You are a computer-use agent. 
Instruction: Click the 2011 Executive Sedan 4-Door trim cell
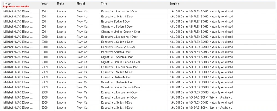tap(116, 22)
